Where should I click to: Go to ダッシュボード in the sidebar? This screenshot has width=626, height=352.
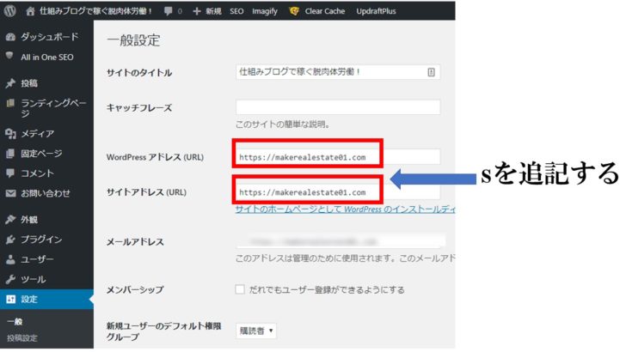pos(50,37)
